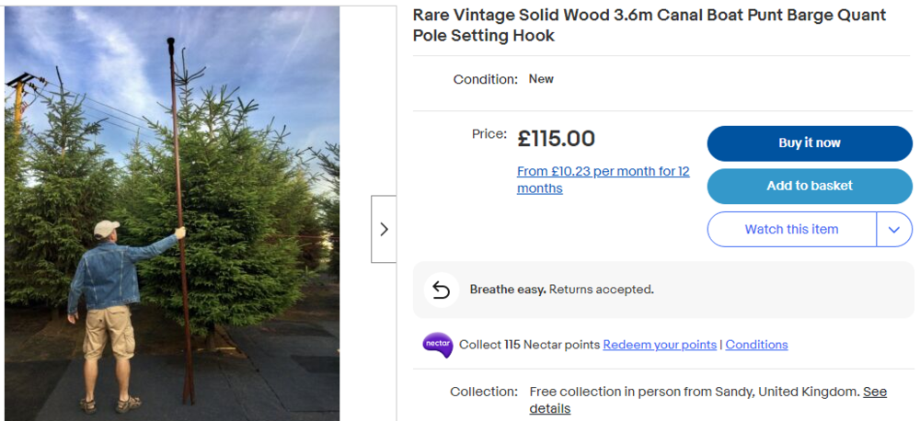920x421 pixels.
Task: Open the Nectar Conditions link
Action: click(756, 345)
